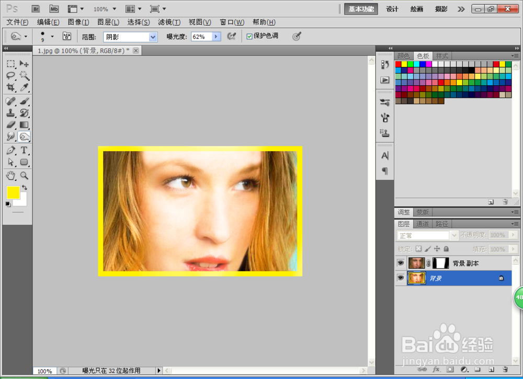Switch to the 路径 tab
The width and height of the screenshot is (523, 379).
coord(441,224)
